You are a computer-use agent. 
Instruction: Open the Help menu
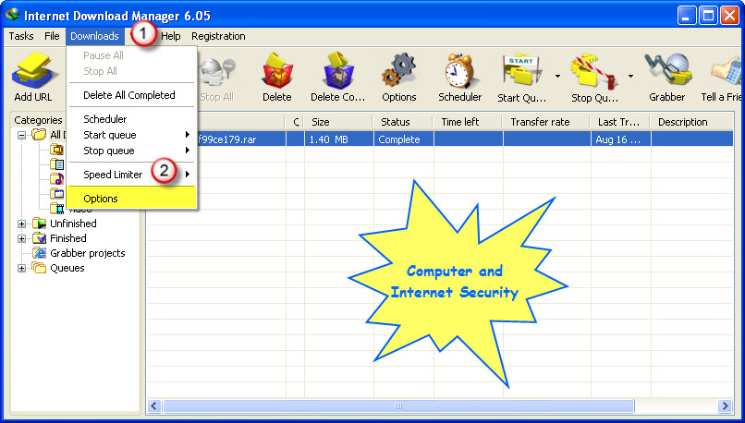click(171, 36)
